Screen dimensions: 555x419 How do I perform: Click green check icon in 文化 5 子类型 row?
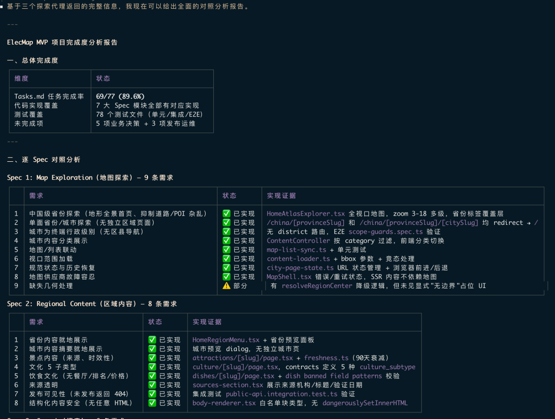click(152, 367)
